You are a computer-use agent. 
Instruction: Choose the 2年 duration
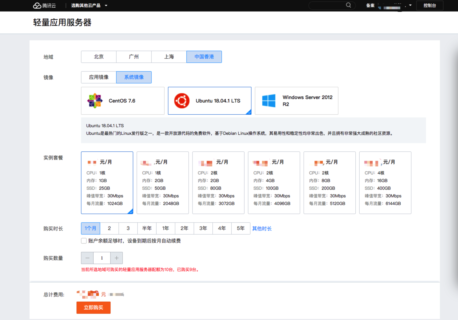click(x=184, y=228)
